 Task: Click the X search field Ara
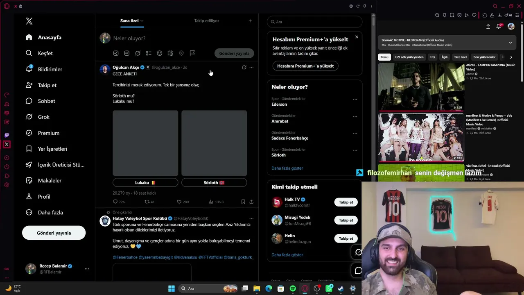pyautogui.click(x=314, y=22)
